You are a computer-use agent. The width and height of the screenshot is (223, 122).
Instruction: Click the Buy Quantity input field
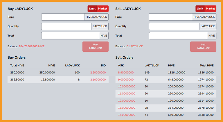pyautogui.click(x=66, y=26)
